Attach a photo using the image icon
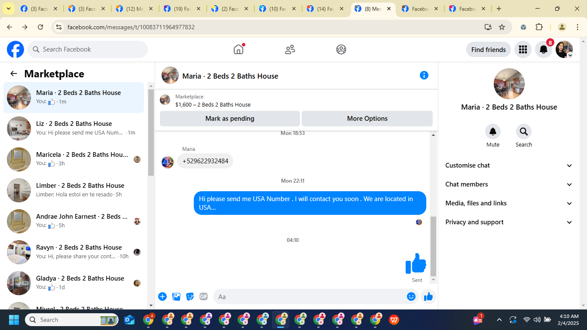The height and width of the screenshot is (330, 587). click(176, 296)
